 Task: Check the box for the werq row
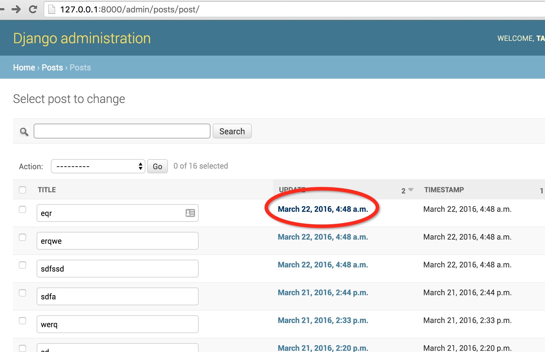(x=22, y=321)
